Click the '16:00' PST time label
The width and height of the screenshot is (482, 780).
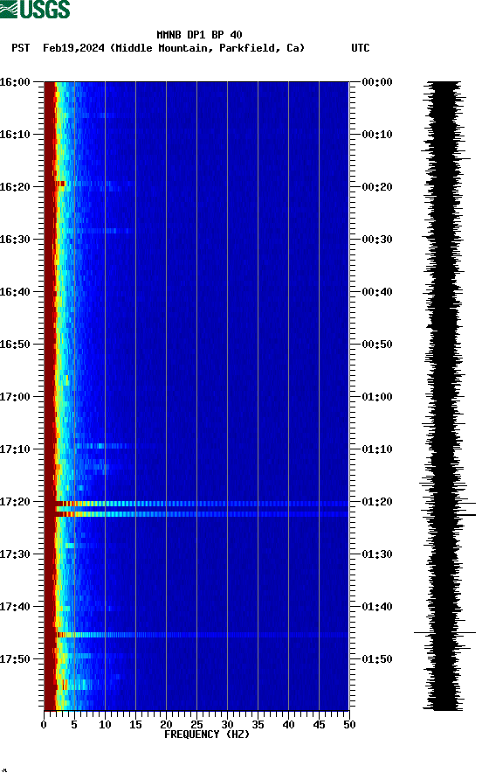(15, 82)
